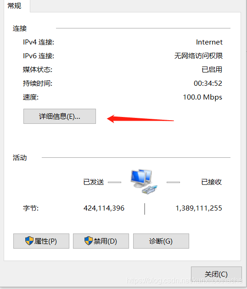Click the 媒体状态 已启用 value
247x289 pixels.
pos(212,70)
